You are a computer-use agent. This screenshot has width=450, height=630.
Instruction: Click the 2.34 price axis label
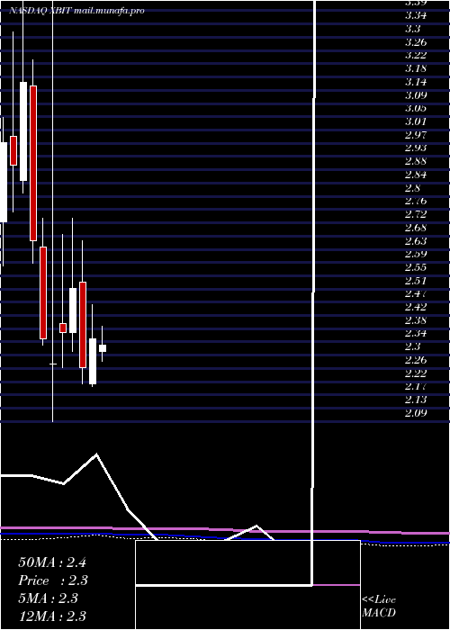click(x=416, y=333)
